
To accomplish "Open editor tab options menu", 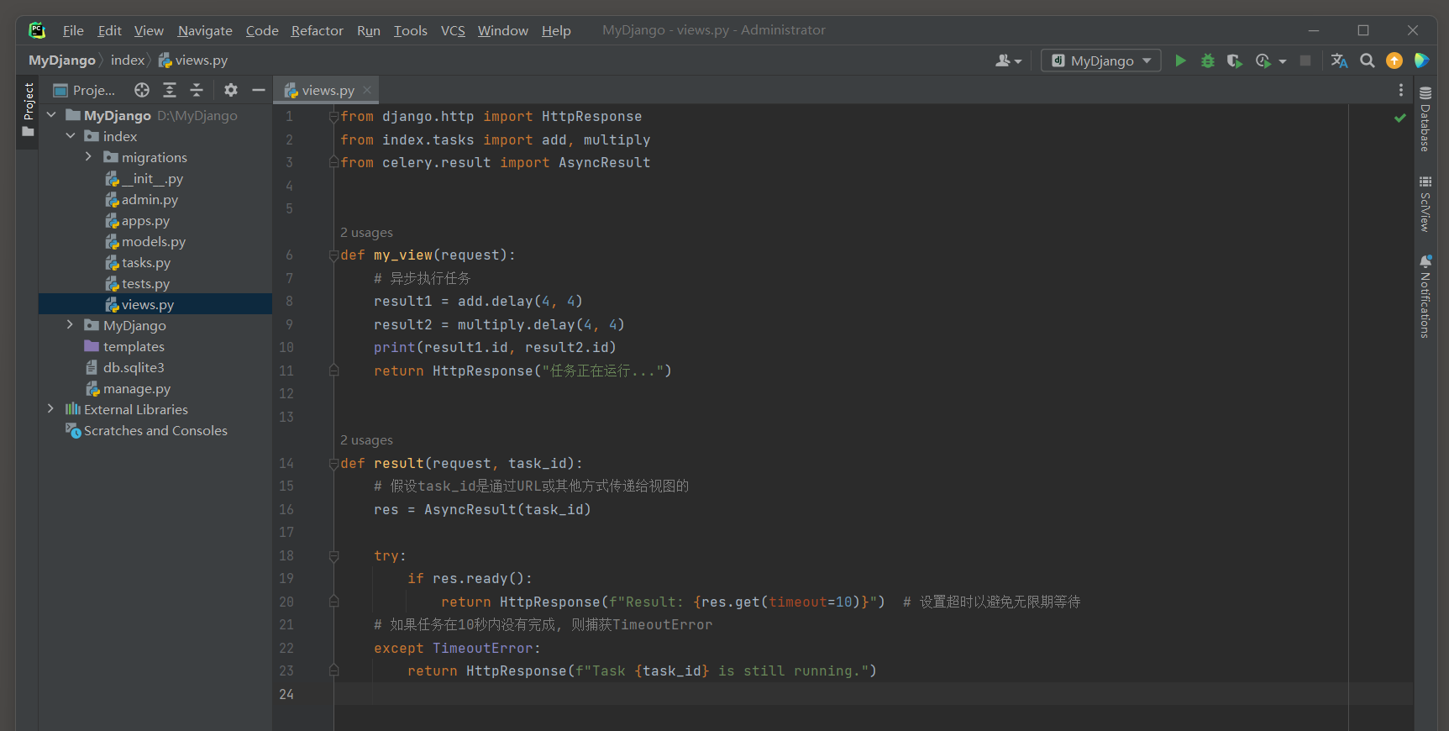I will click(1400, 90).
